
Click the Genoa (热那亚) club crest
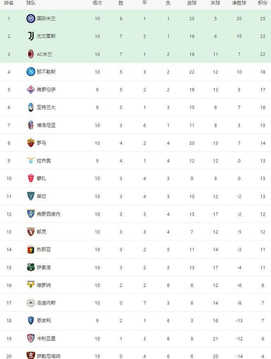31,249
